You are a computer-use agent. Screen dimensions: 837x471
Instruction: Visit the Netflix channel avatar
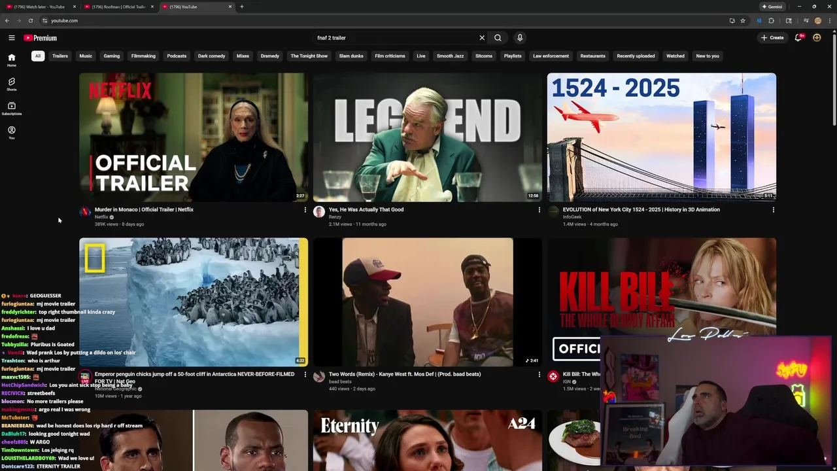pos(85,211)
